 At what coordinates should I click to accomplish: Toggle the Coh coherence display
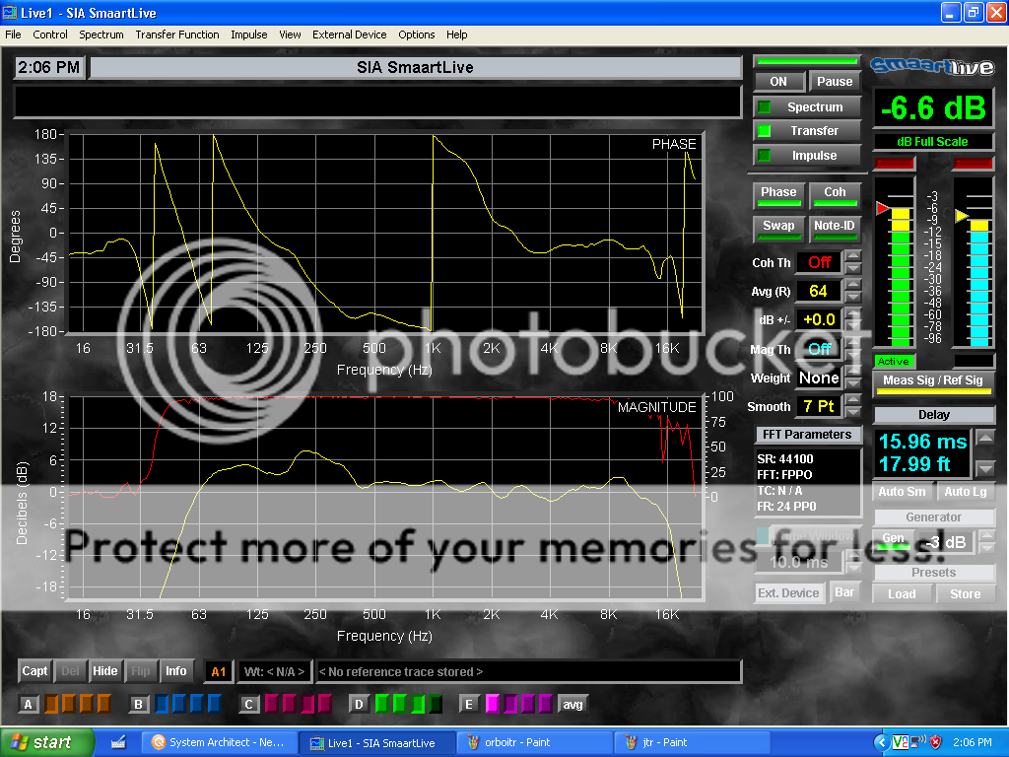tap(835, 193)
